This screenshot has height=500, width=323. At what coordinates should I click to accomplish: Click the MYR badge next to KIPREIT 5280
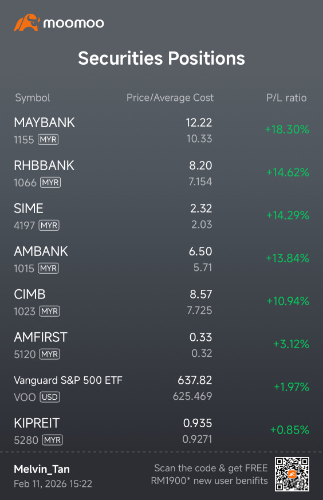click(x=52, y=440)
